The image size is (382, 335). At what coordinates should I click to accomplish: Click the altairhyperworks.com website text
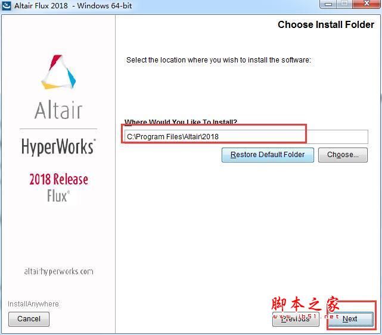tap(59, 271)
